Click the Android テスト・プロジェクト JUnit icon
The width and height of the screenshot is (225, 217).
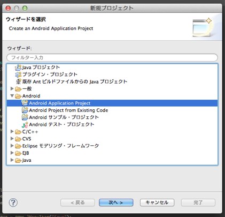coord(25,125)
